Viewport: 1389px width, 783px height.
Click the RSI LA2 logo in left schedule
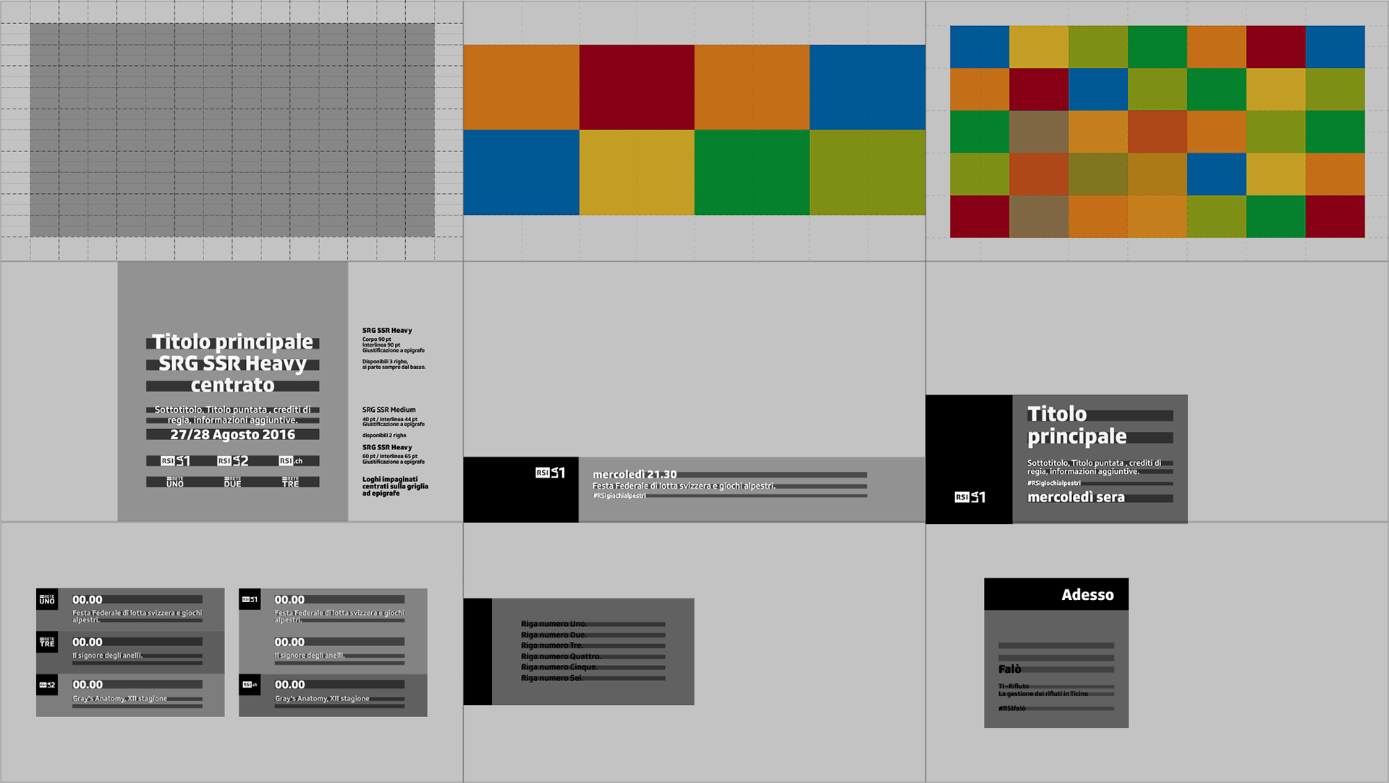[x=47, y=685]
